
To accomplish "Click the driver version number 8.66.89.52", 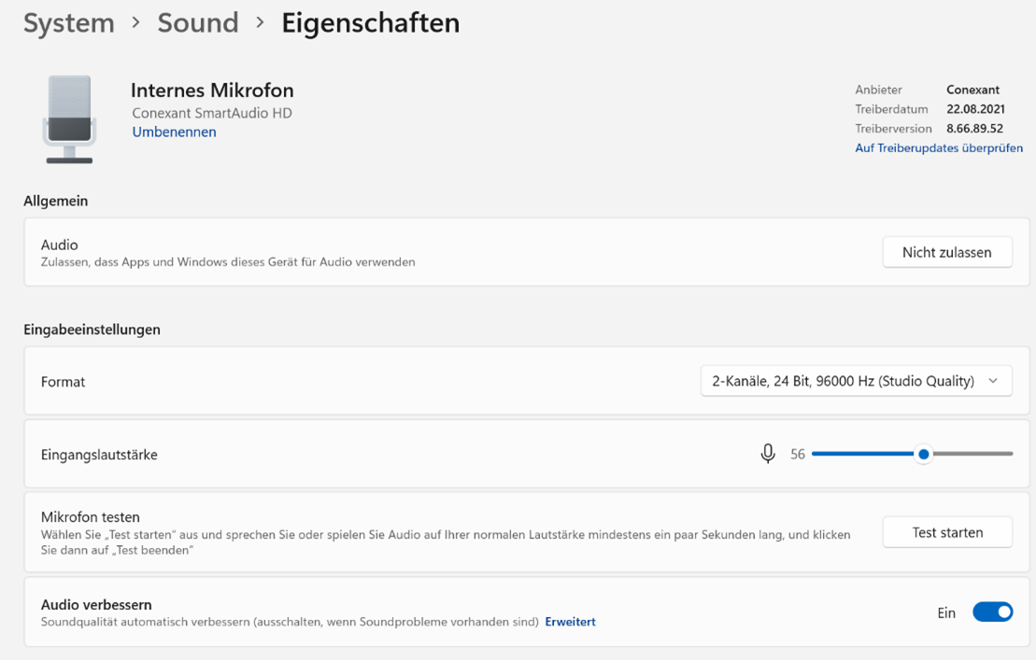I will point(974,128).
